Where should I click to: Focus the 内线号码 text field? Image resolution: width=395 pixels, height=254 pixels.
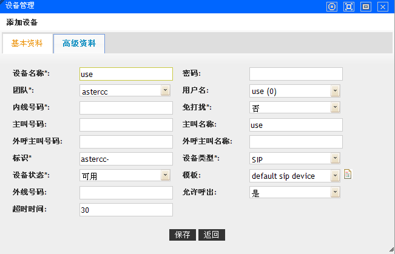coord(126,107)
